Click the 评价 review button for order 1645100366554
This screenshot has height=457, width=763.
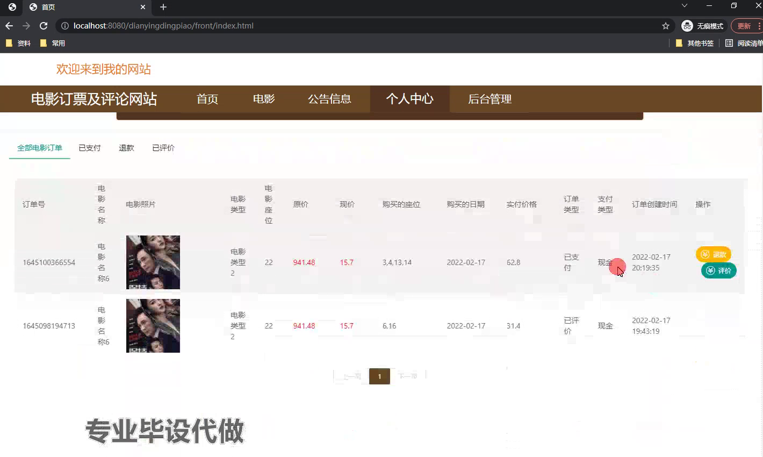point(719,270)
